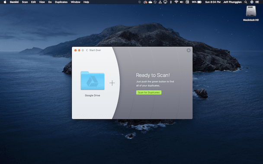Screen dimensions: 263x164
Task: Open the battery status dropdown
Action: click(x=196, y=2)
